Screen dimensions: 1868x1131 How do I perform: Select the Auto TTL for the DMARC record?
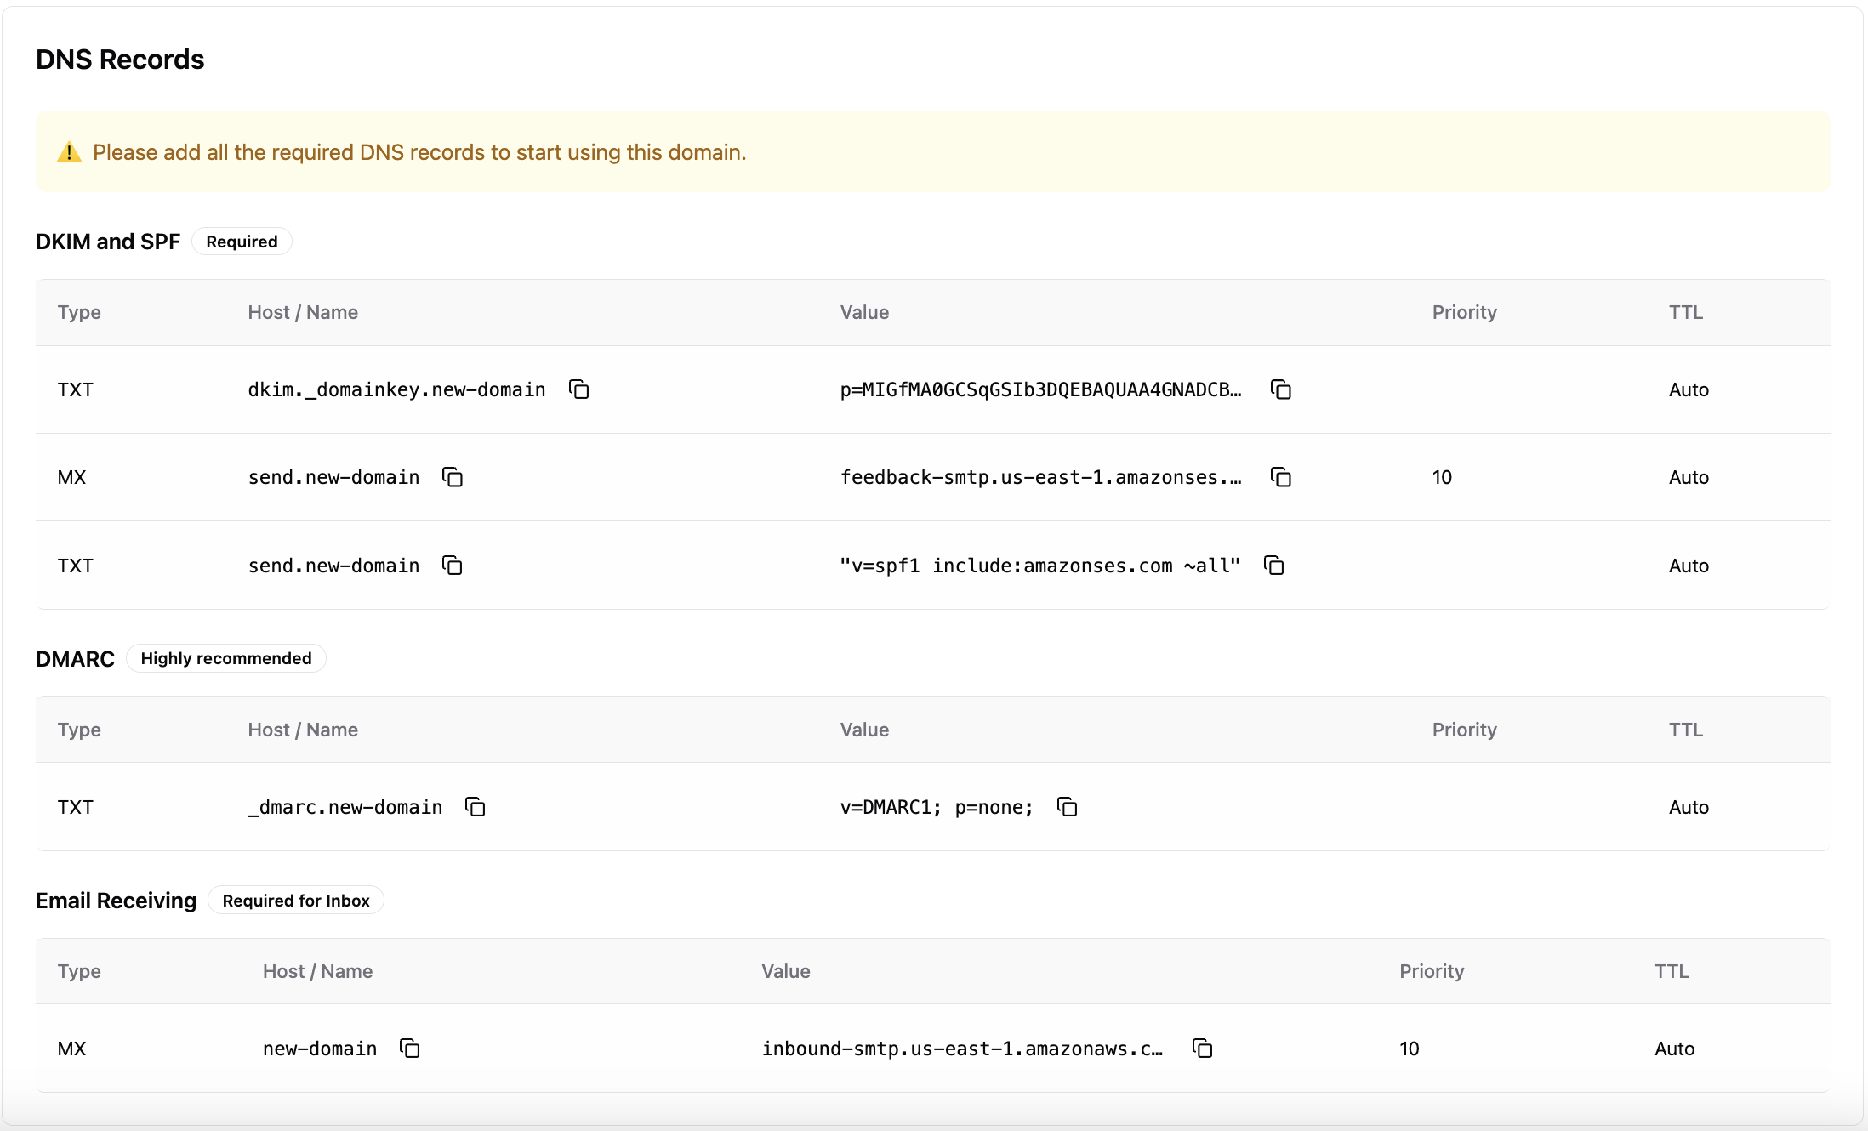[x=1689, y=807]
